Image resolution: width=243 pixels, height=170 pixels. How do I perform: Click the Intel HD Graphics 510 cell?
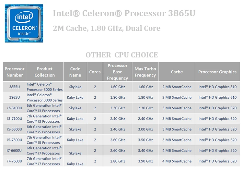click(217, 87)
